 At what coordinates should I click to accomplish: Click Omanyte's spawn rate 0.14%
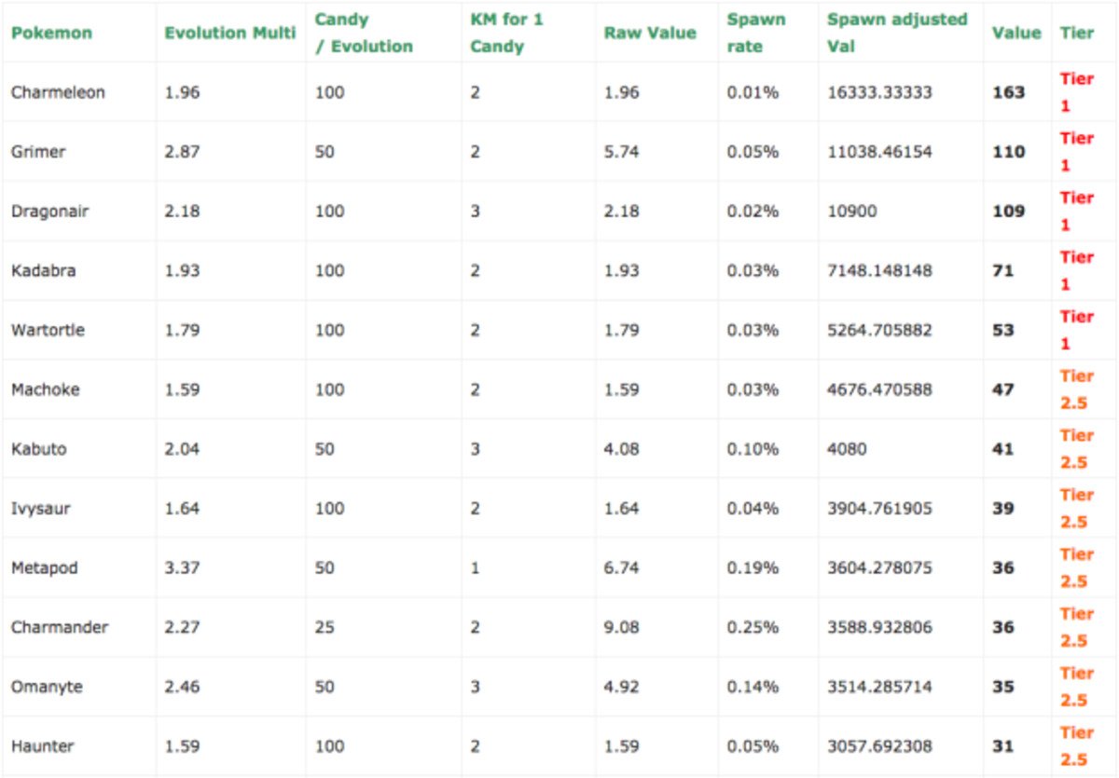753,687
